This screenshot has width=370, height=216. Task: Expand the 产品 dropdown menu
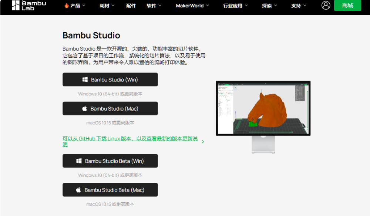pyautogui.click(x=75, y=6)
